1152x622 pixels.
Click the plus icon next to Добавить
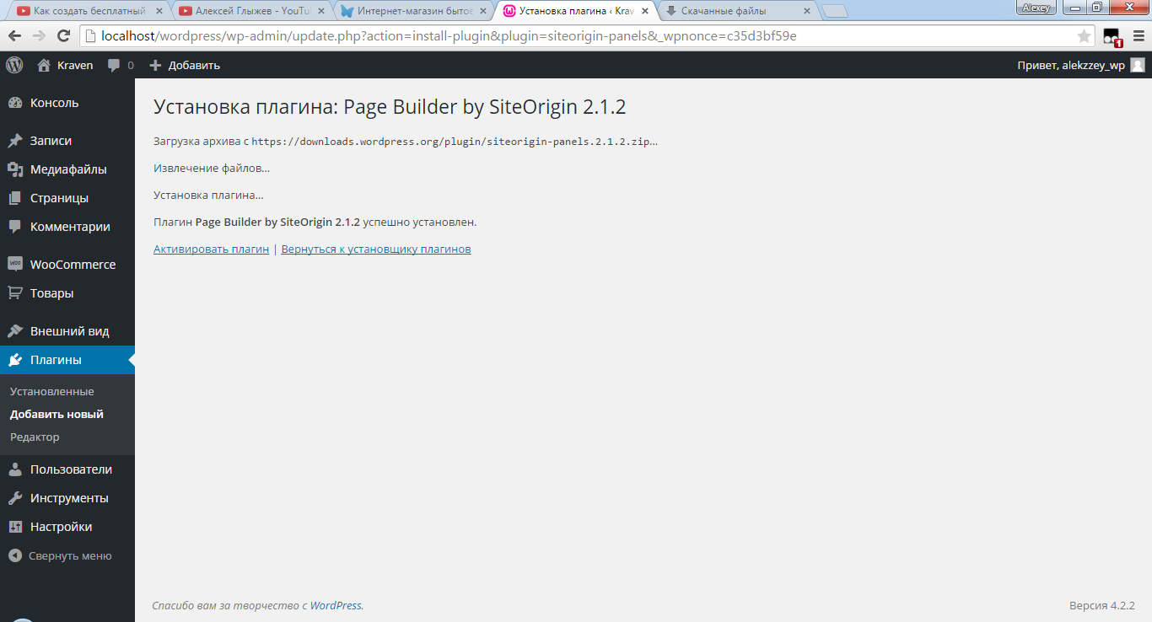(155, 65)
